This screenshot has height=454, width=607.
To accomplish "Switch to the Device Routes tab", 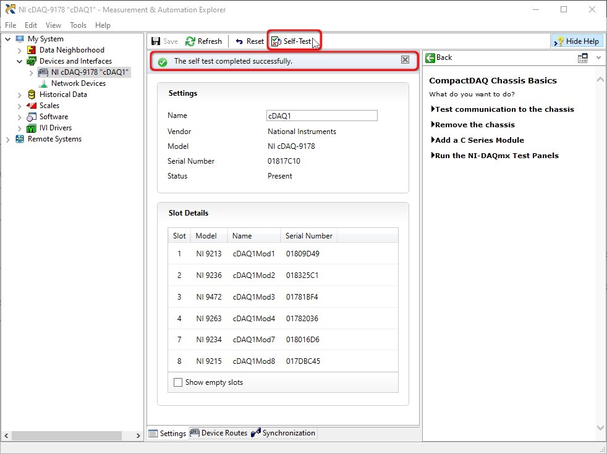I will (x=218, y=433).
